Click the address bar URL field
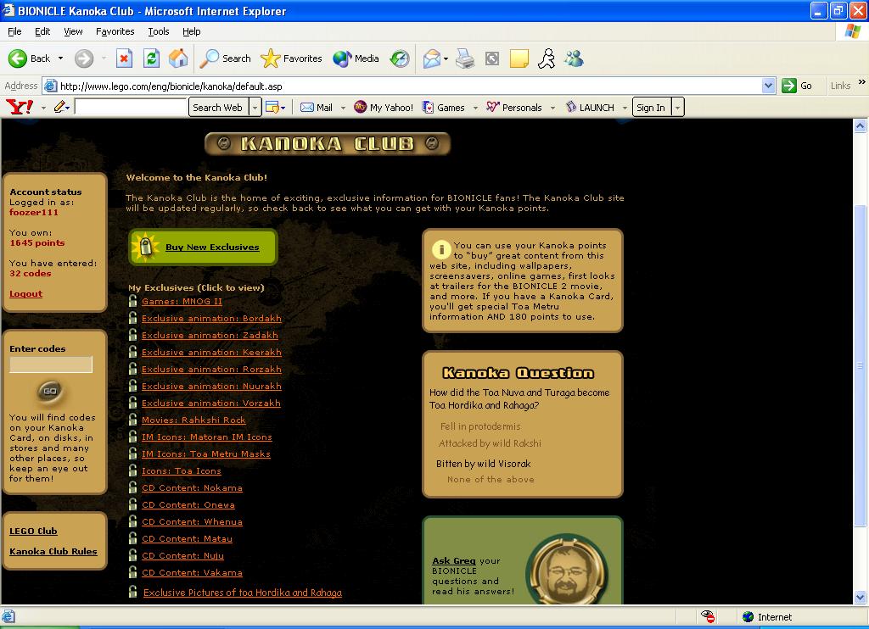Screen dimensions: 869x629 click(x=409, y=86)
